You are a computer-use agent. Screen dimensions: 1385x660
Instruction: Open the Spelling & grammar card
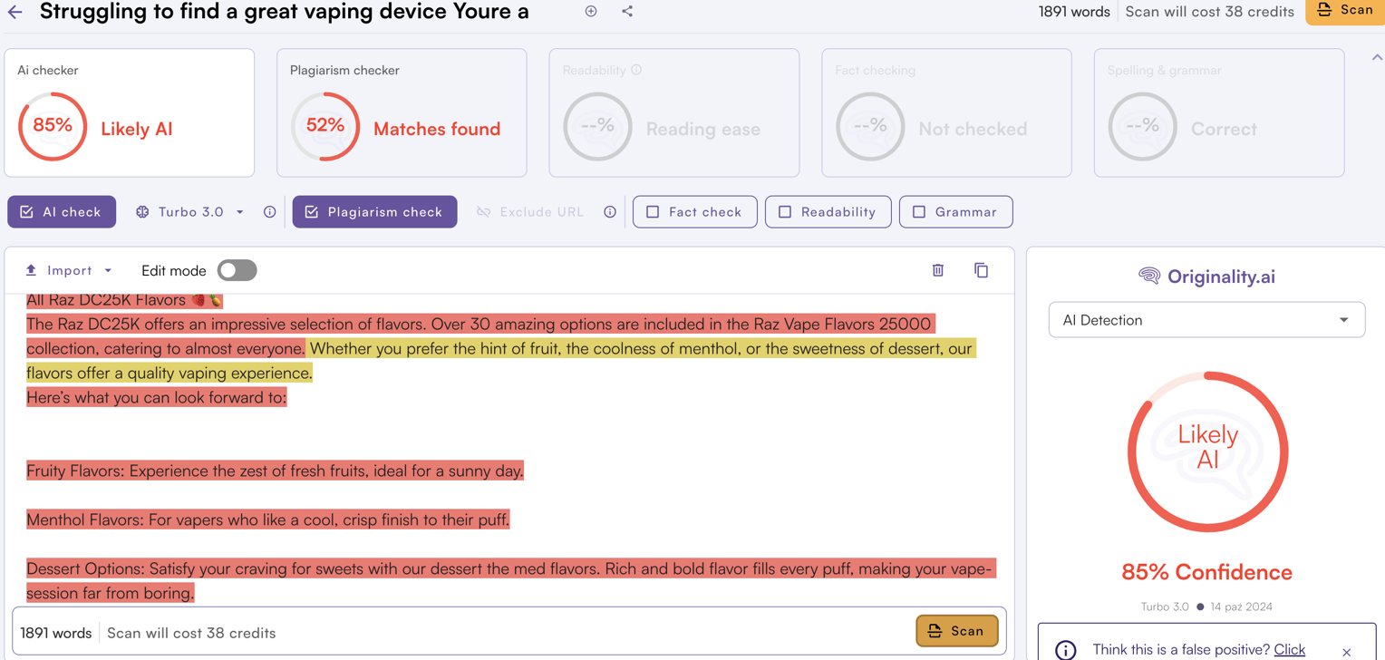coord(1219,112)
